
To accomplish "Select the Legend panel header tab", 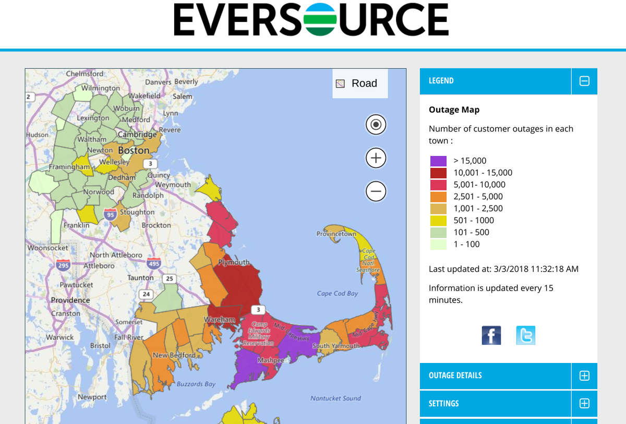I will 441,81.
